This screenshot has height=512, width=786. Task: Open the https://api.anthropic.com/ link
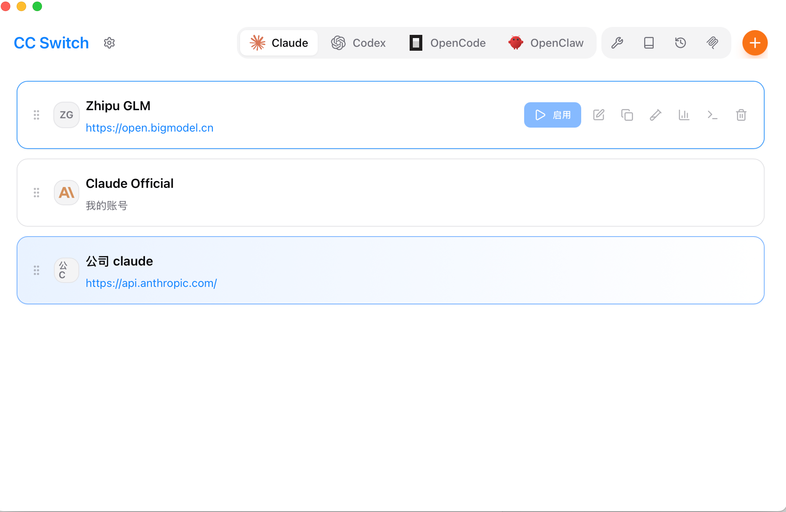[151, 283]
